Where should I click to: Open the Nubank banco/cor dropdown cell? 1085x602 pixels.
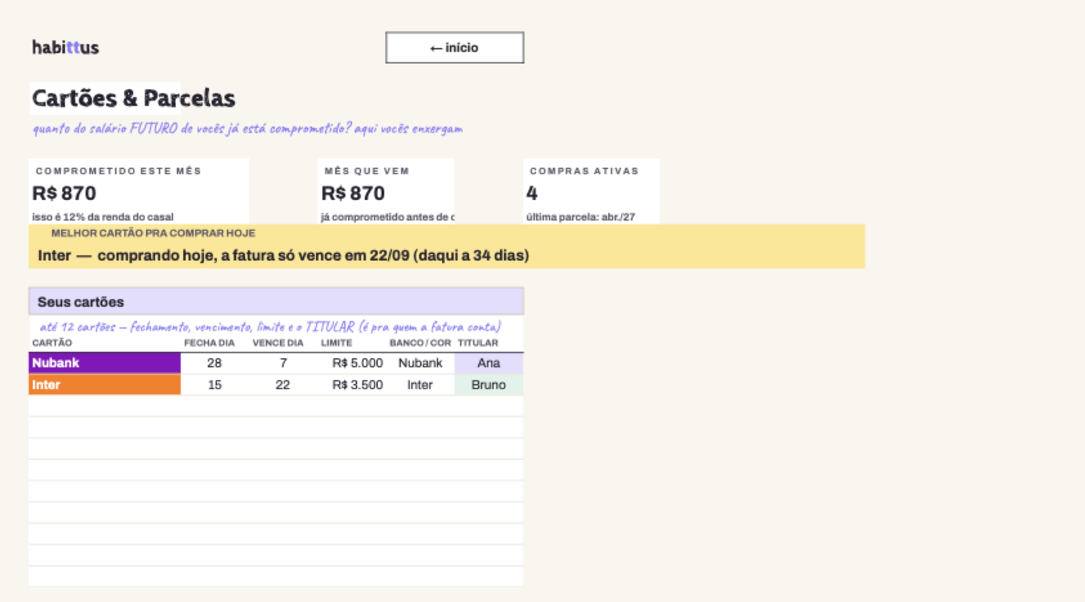(x=420, y=363)
